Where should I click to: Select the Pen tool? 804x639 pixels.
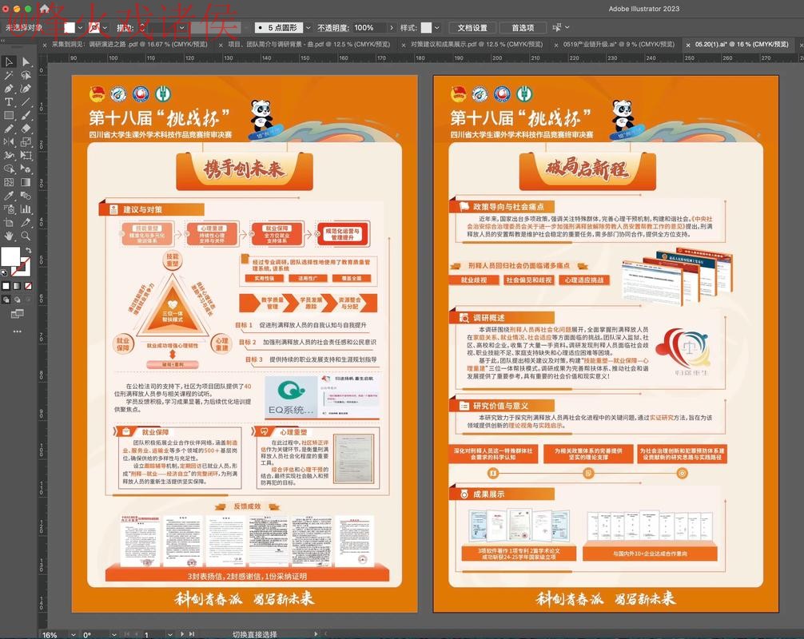9,89
